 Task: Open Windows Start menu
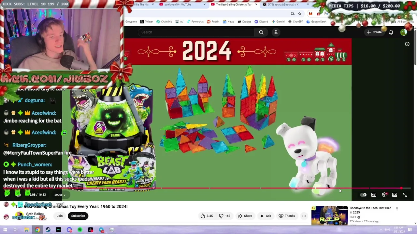[x=5, y=230]
